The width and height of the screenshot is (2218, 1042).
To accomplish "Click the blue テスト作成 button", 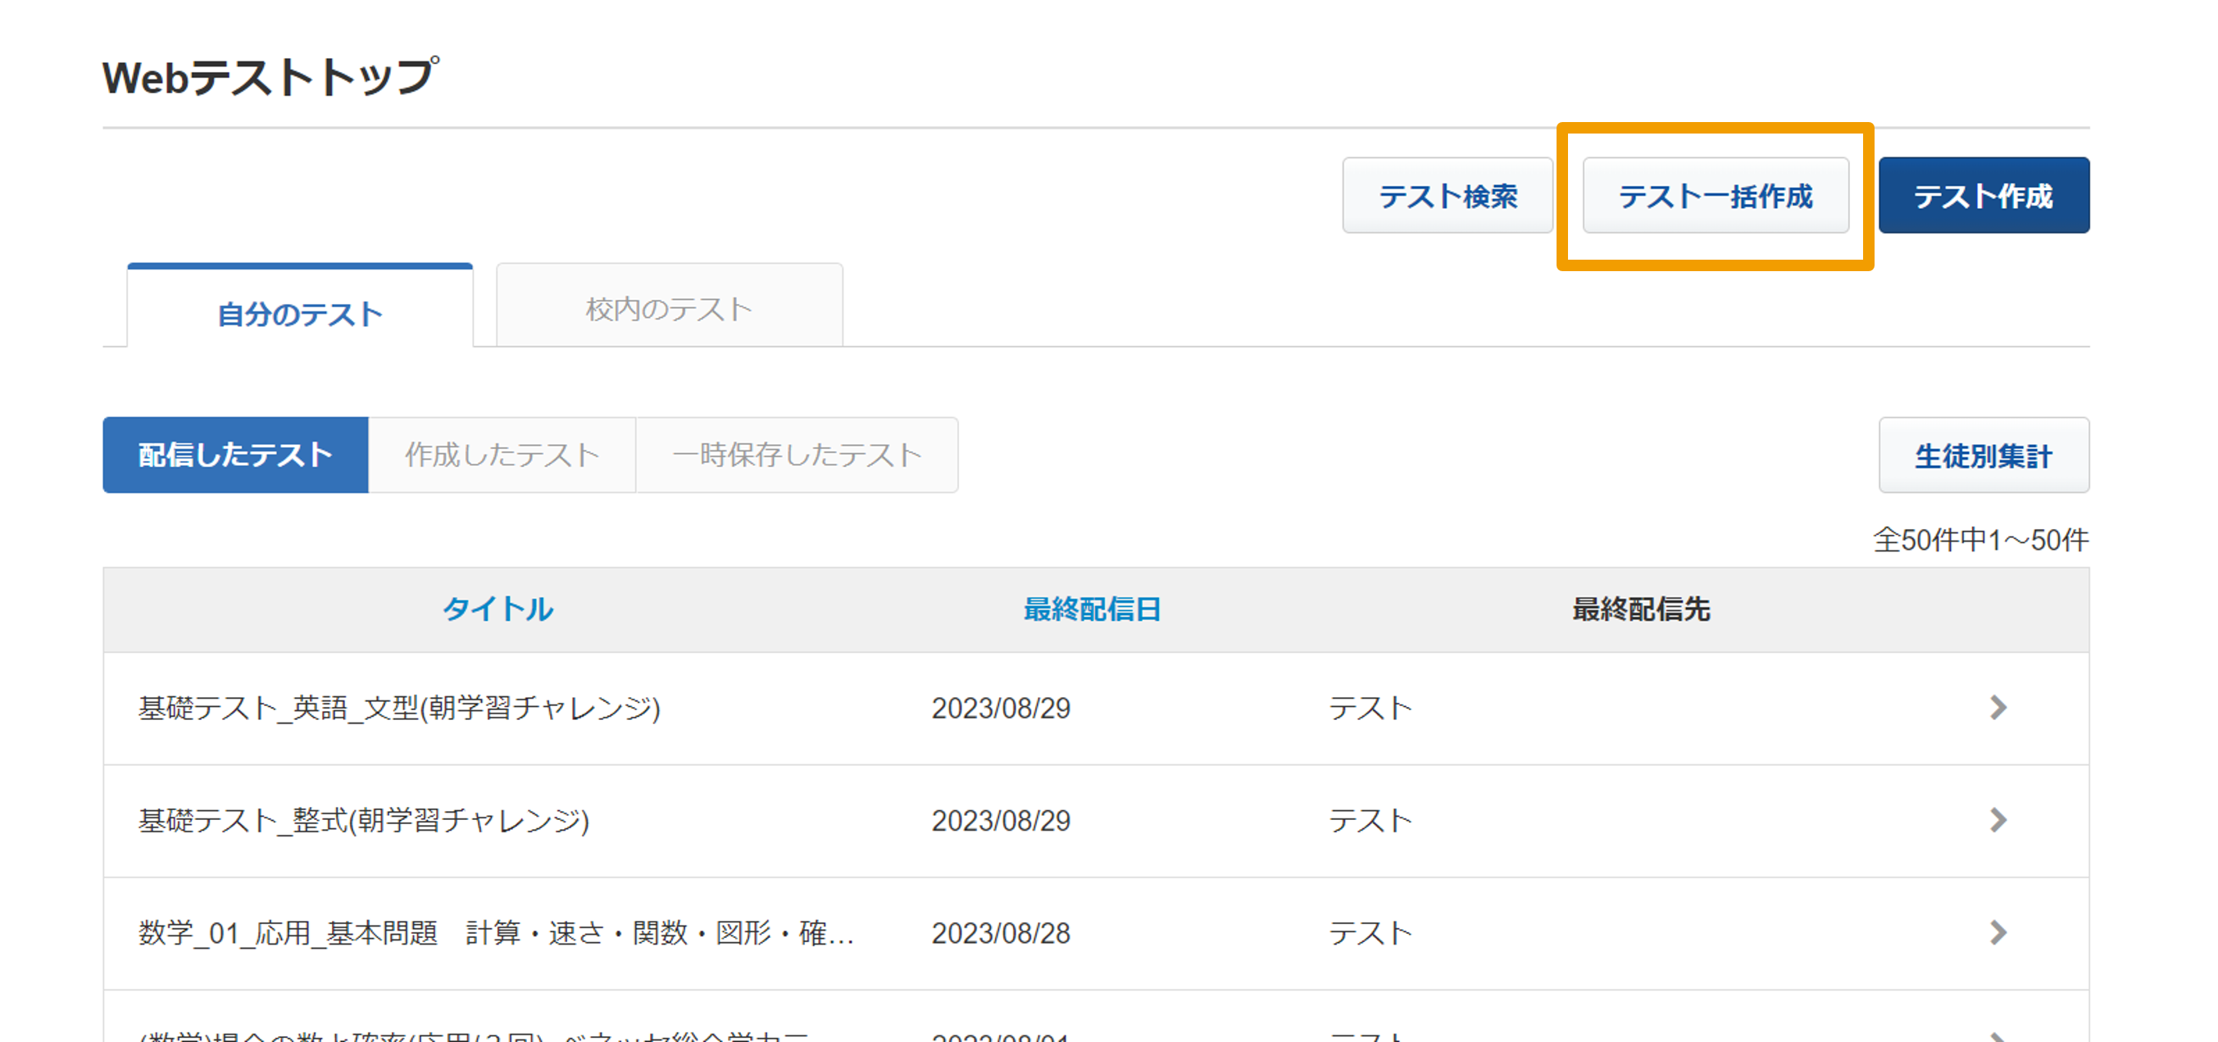I will (1983, 195).
